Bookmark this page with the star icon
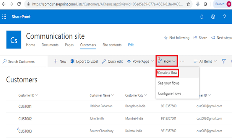This screenshot has height=139, width=232. pos(188,4)
